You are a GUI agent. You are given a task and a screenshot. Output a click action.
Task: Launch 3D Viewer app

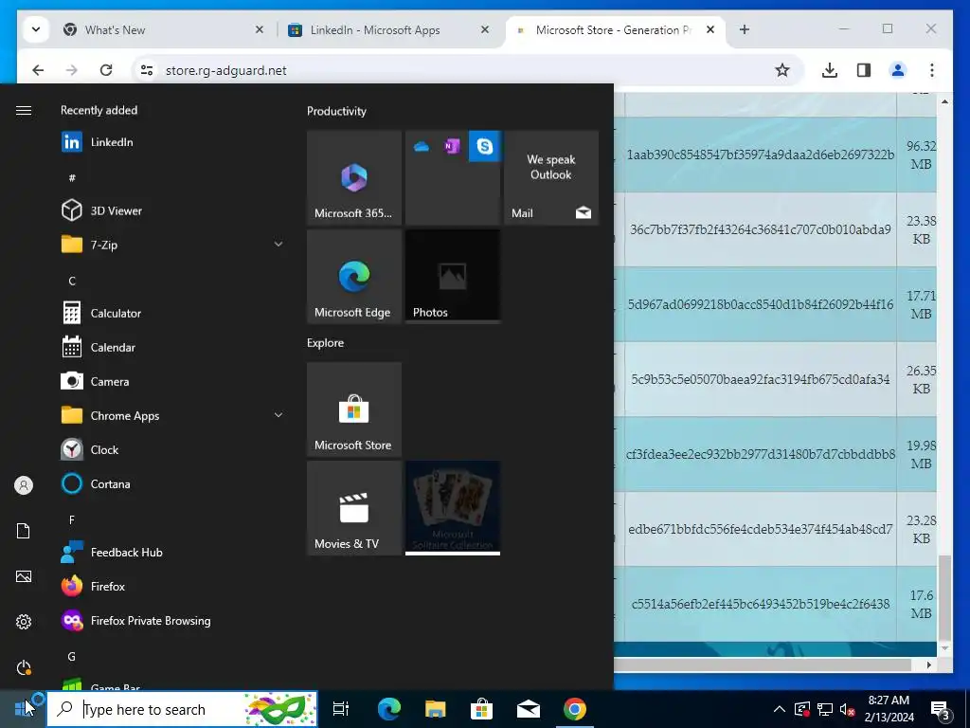pos(171,210)
